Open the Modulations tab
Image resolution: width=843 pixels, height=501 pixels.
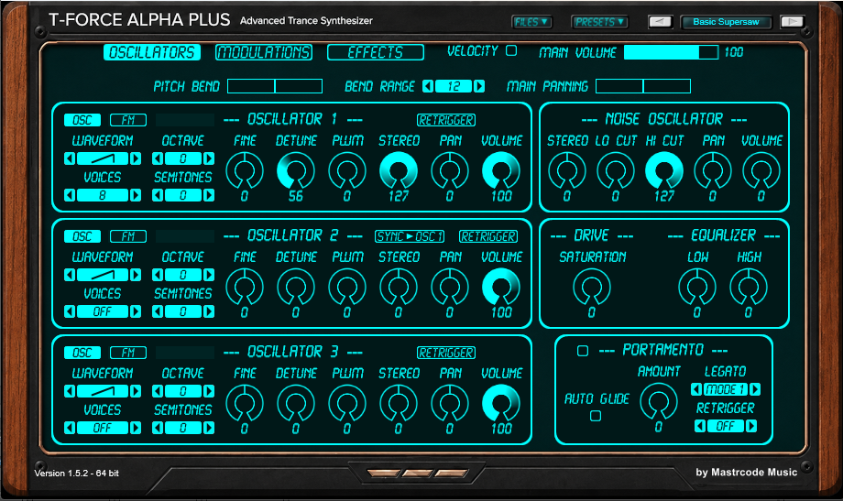tap(264, 52)
